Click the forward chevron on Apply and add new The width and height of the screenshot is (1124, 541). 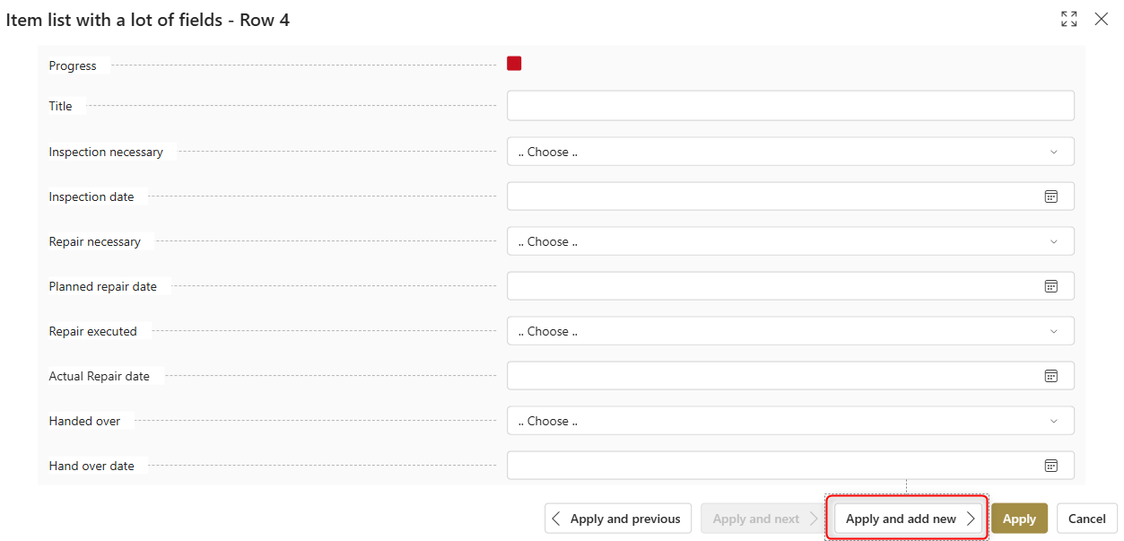(x=971, y=518)
